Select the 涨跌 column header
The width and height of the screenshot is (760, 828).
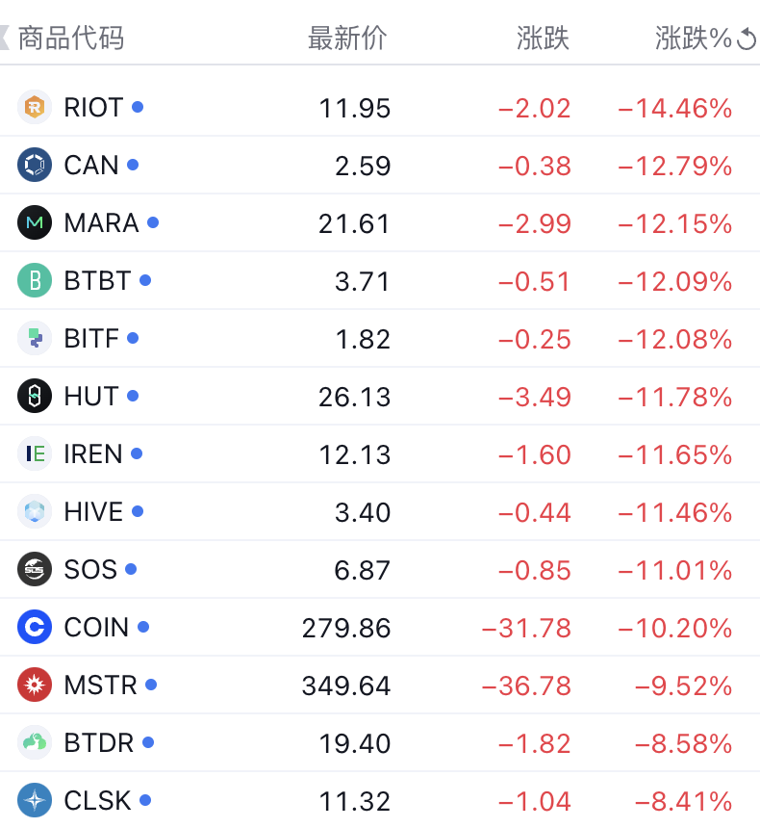coord(544,39)
